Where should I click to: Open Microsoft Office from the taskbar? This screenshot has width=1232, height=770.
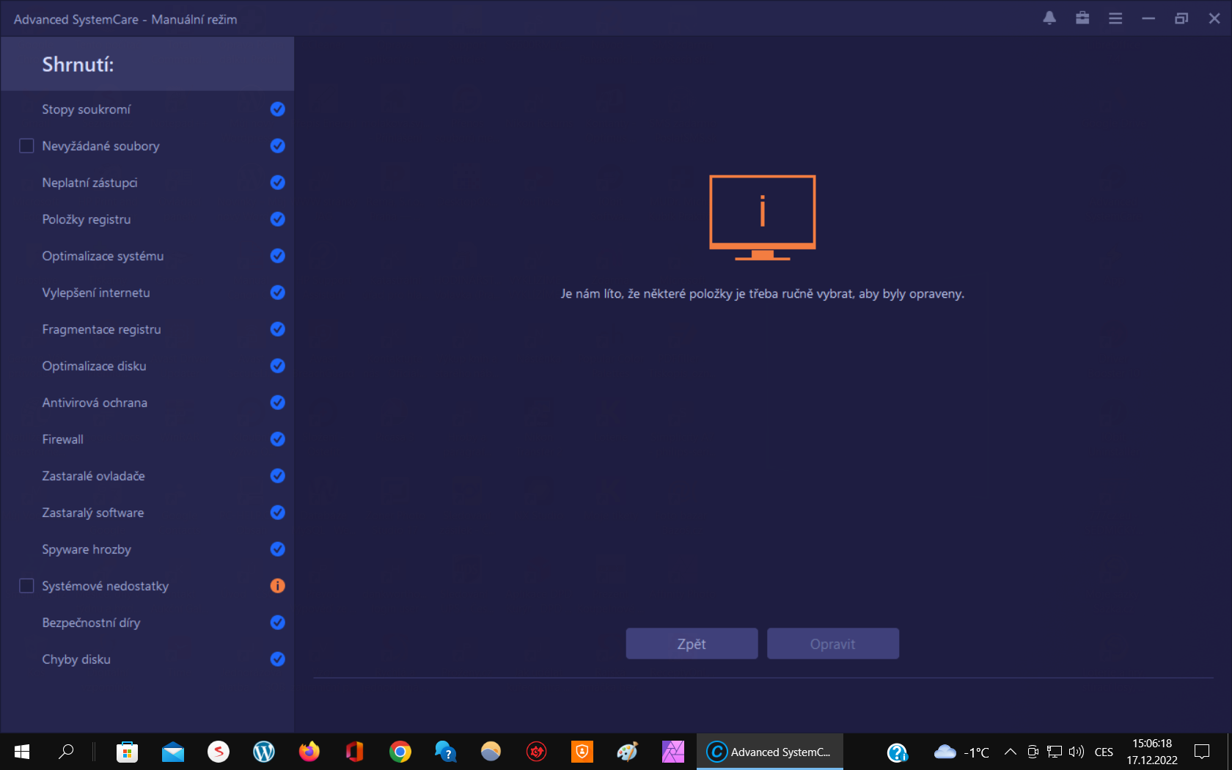tap(355, 752)
